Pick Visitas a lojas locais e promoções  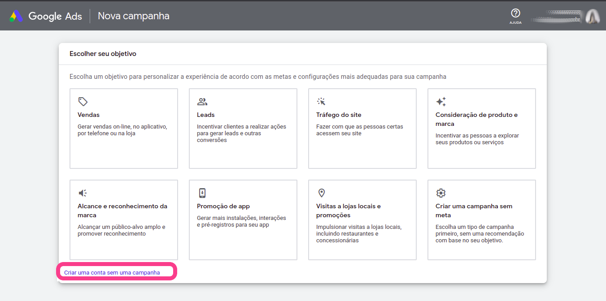362,220
